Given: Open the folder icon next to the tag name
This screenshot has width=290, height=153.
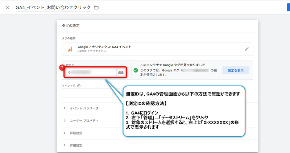Looking at the screenshot, I should (96, 8).
